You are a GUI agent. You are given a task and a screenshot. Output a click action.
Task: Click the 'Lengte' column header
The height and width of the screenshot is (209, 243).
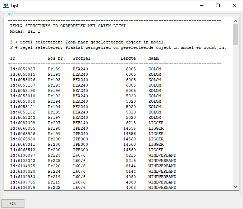pyautogui.click(x=128, y=59)
